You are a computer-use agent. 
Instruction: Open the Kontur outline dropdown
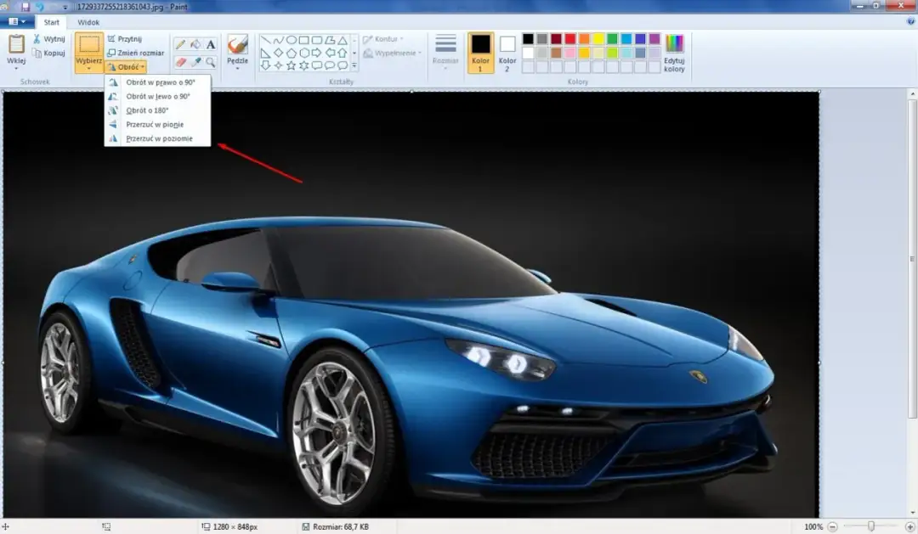(x=387, y=38)
